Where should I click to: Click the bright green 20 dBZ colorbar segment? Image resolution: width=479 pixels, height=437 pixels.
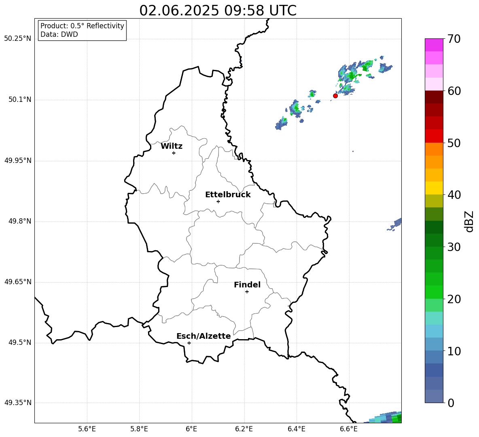[x=434, y=292]
